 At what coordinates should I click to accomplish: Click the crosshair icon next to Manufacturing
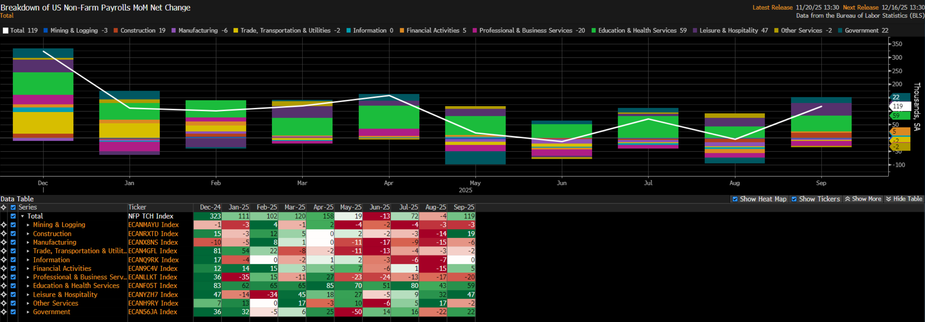point(4,242)
